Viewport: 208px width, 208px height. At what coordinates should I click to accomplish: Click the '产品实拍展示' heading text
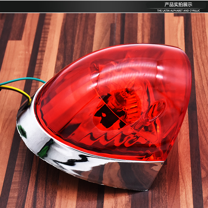[178, 5]
